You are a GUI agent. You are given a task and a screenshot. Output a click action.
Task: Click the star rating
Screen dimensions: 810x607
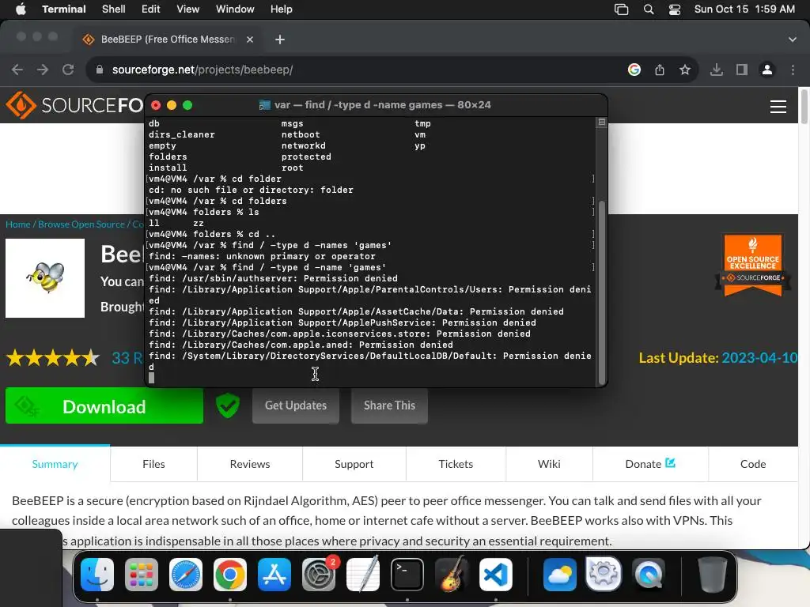pyautogui.click(x=53, y=358)
